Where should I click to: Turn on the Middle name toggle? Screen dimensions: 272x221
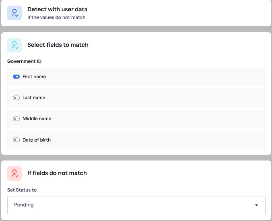(x=16, y=119)
